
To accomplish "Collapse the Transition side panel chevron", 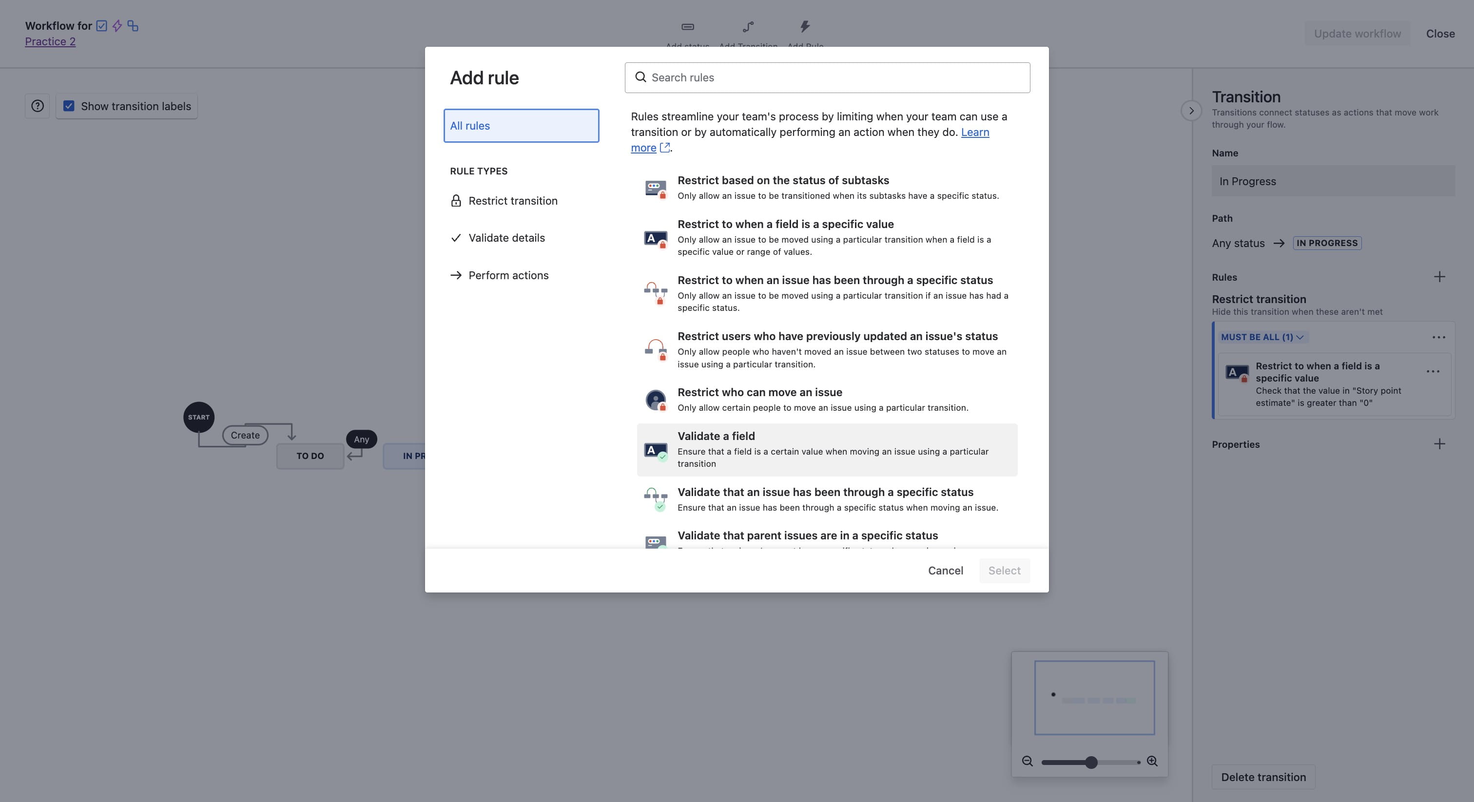I will [x=1191, y=111].
